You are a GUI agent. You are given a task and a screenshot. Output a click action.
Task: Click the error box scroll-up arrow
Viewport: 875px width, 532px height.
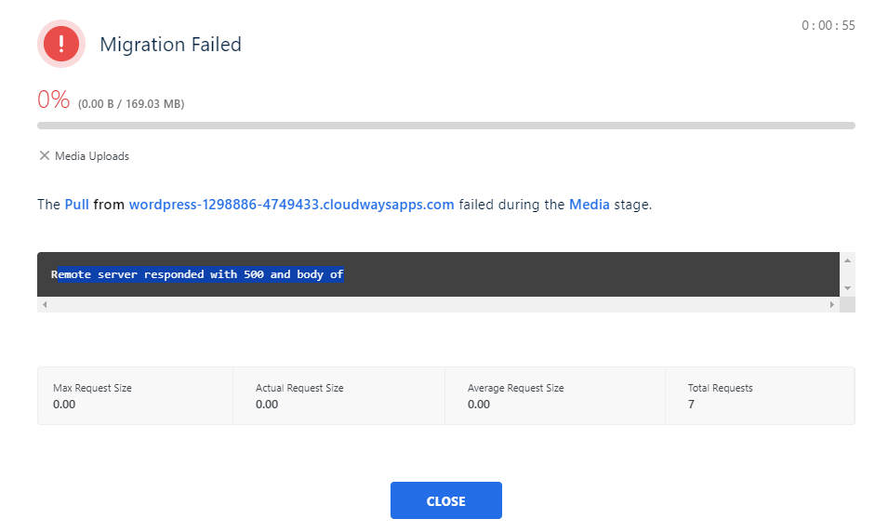(847, 261)
